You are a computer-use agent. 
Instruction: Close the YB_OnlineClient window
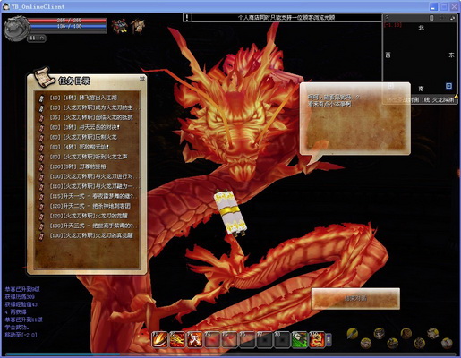pyautogui.click(x=455, y=6)
